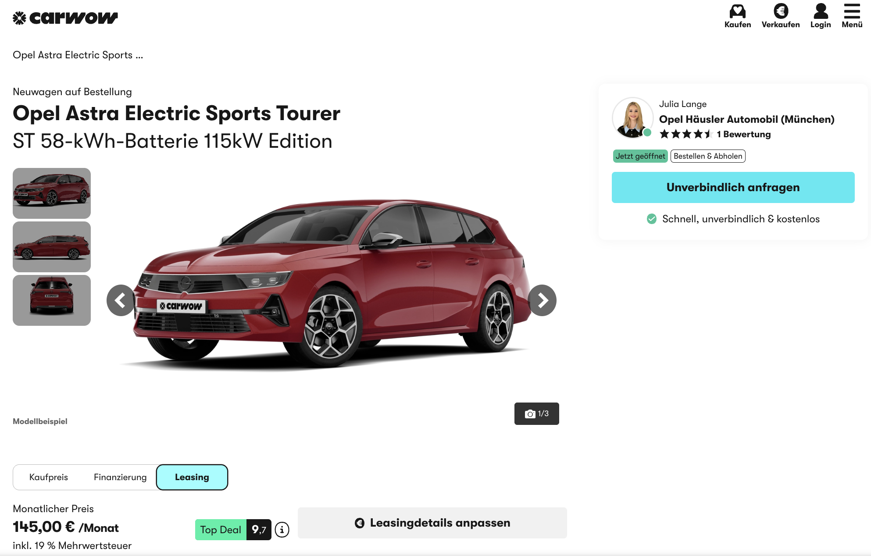Select the front-angle car thumbnail

(x=52, y=193)
